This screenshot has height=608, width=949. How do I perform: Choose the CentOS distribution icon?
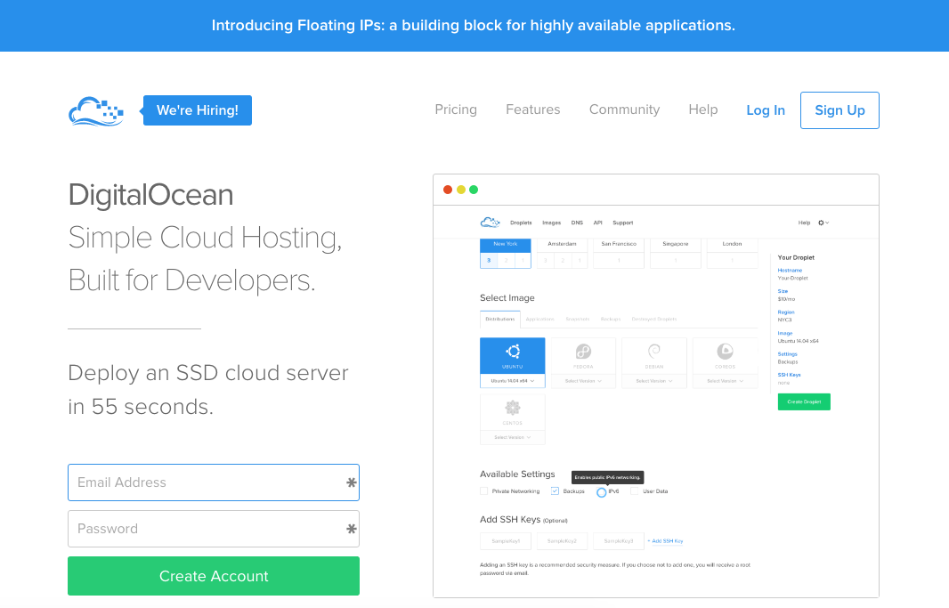point(512,409)
